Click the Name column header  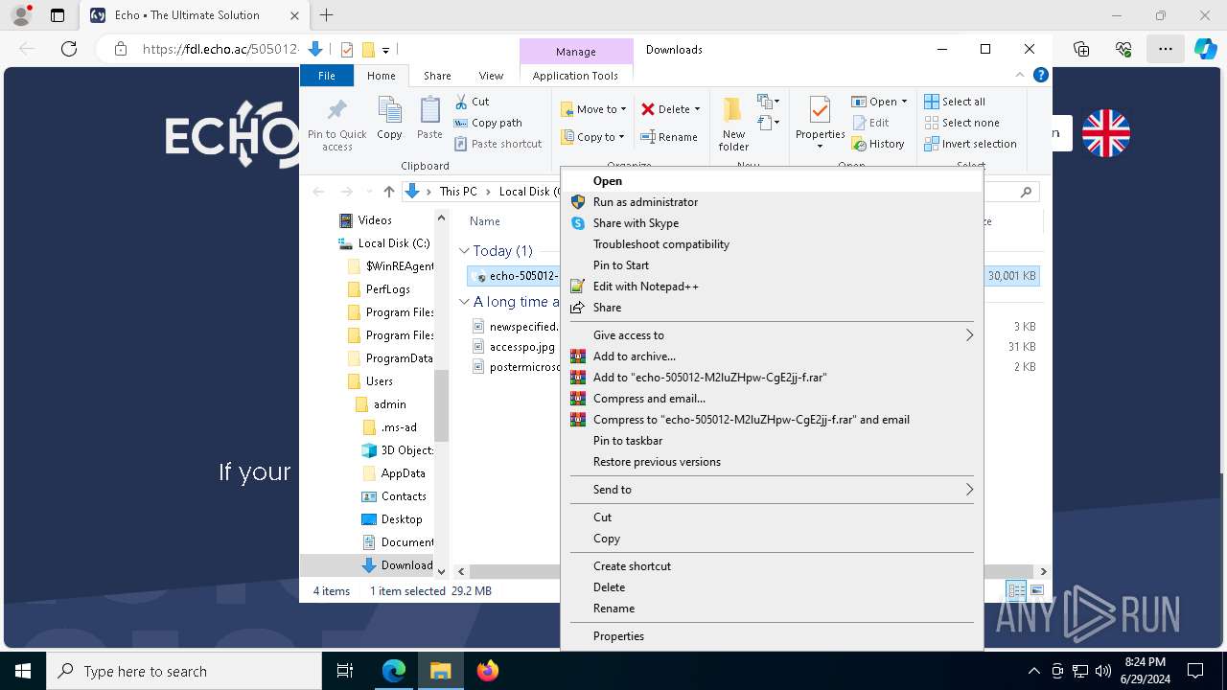click(x=485, y=221)
